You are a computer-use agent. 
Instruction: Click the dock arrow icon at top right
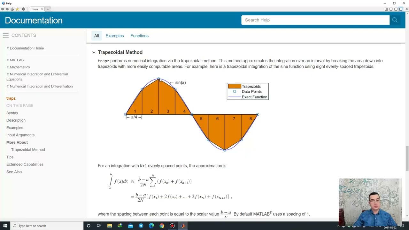click(x=406, y=9)
